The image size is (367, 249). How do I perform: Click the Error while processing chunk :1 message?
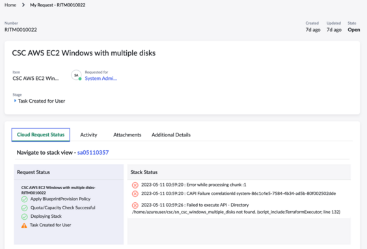pyautogui.click(x=193, y=185)
